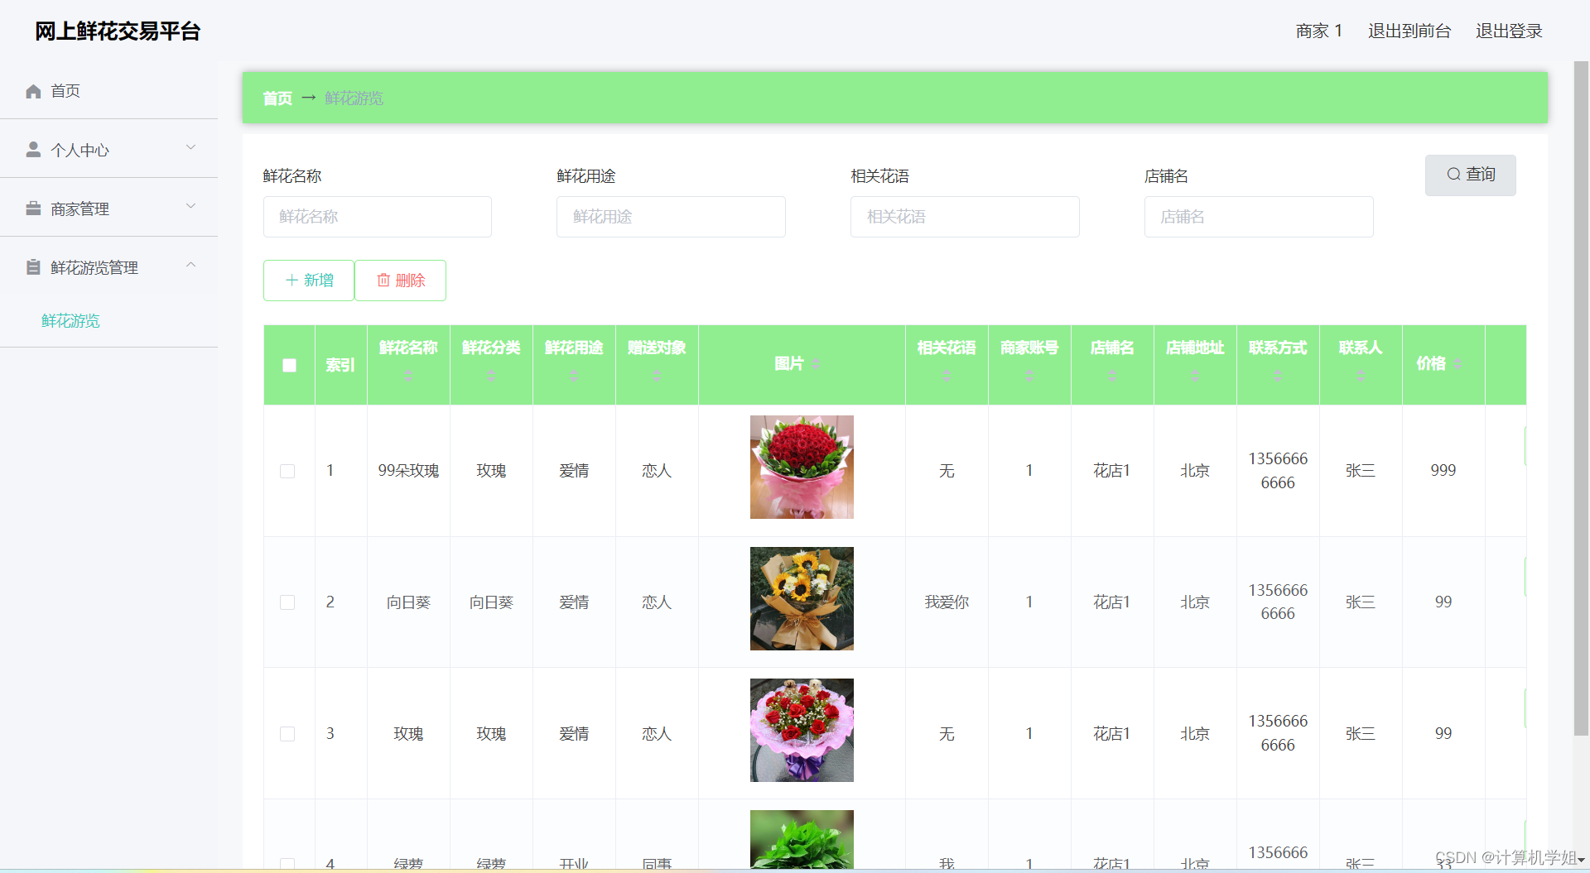Focus the 鲜花用途 search input
The width and height of the screenshot is (1590, 873).
coord(671,217)
